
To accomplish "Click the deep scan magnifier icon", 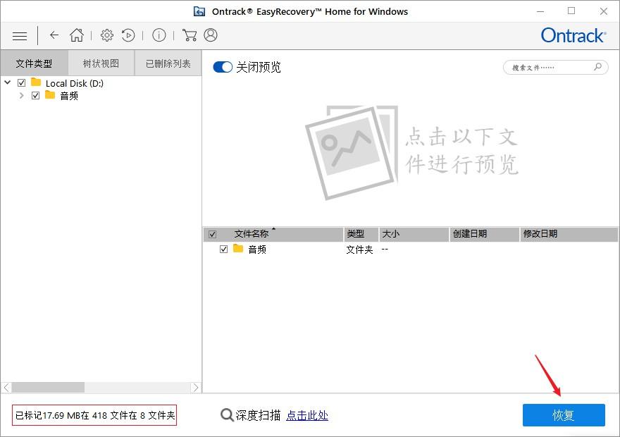I will [x=227, y=415].
